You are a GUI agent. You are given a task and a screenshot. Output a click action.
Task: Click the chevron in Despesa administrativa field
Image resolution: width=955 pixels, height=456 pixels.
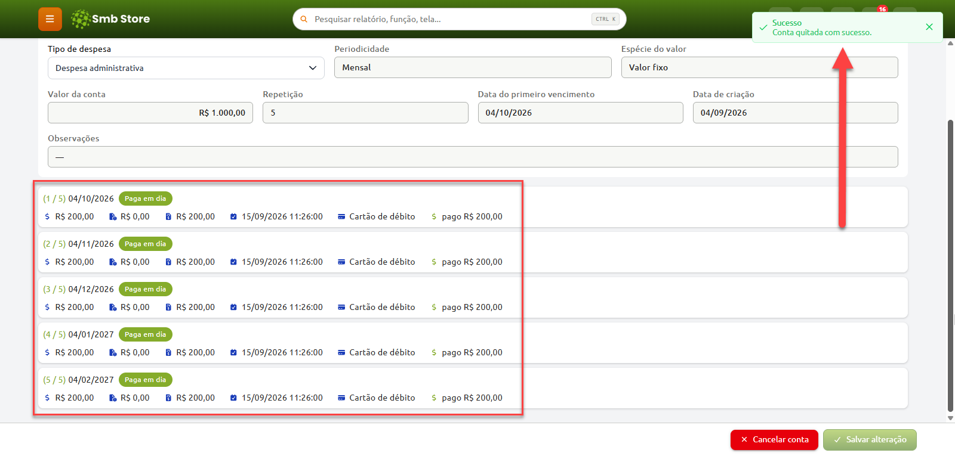[x=313, y=68]
